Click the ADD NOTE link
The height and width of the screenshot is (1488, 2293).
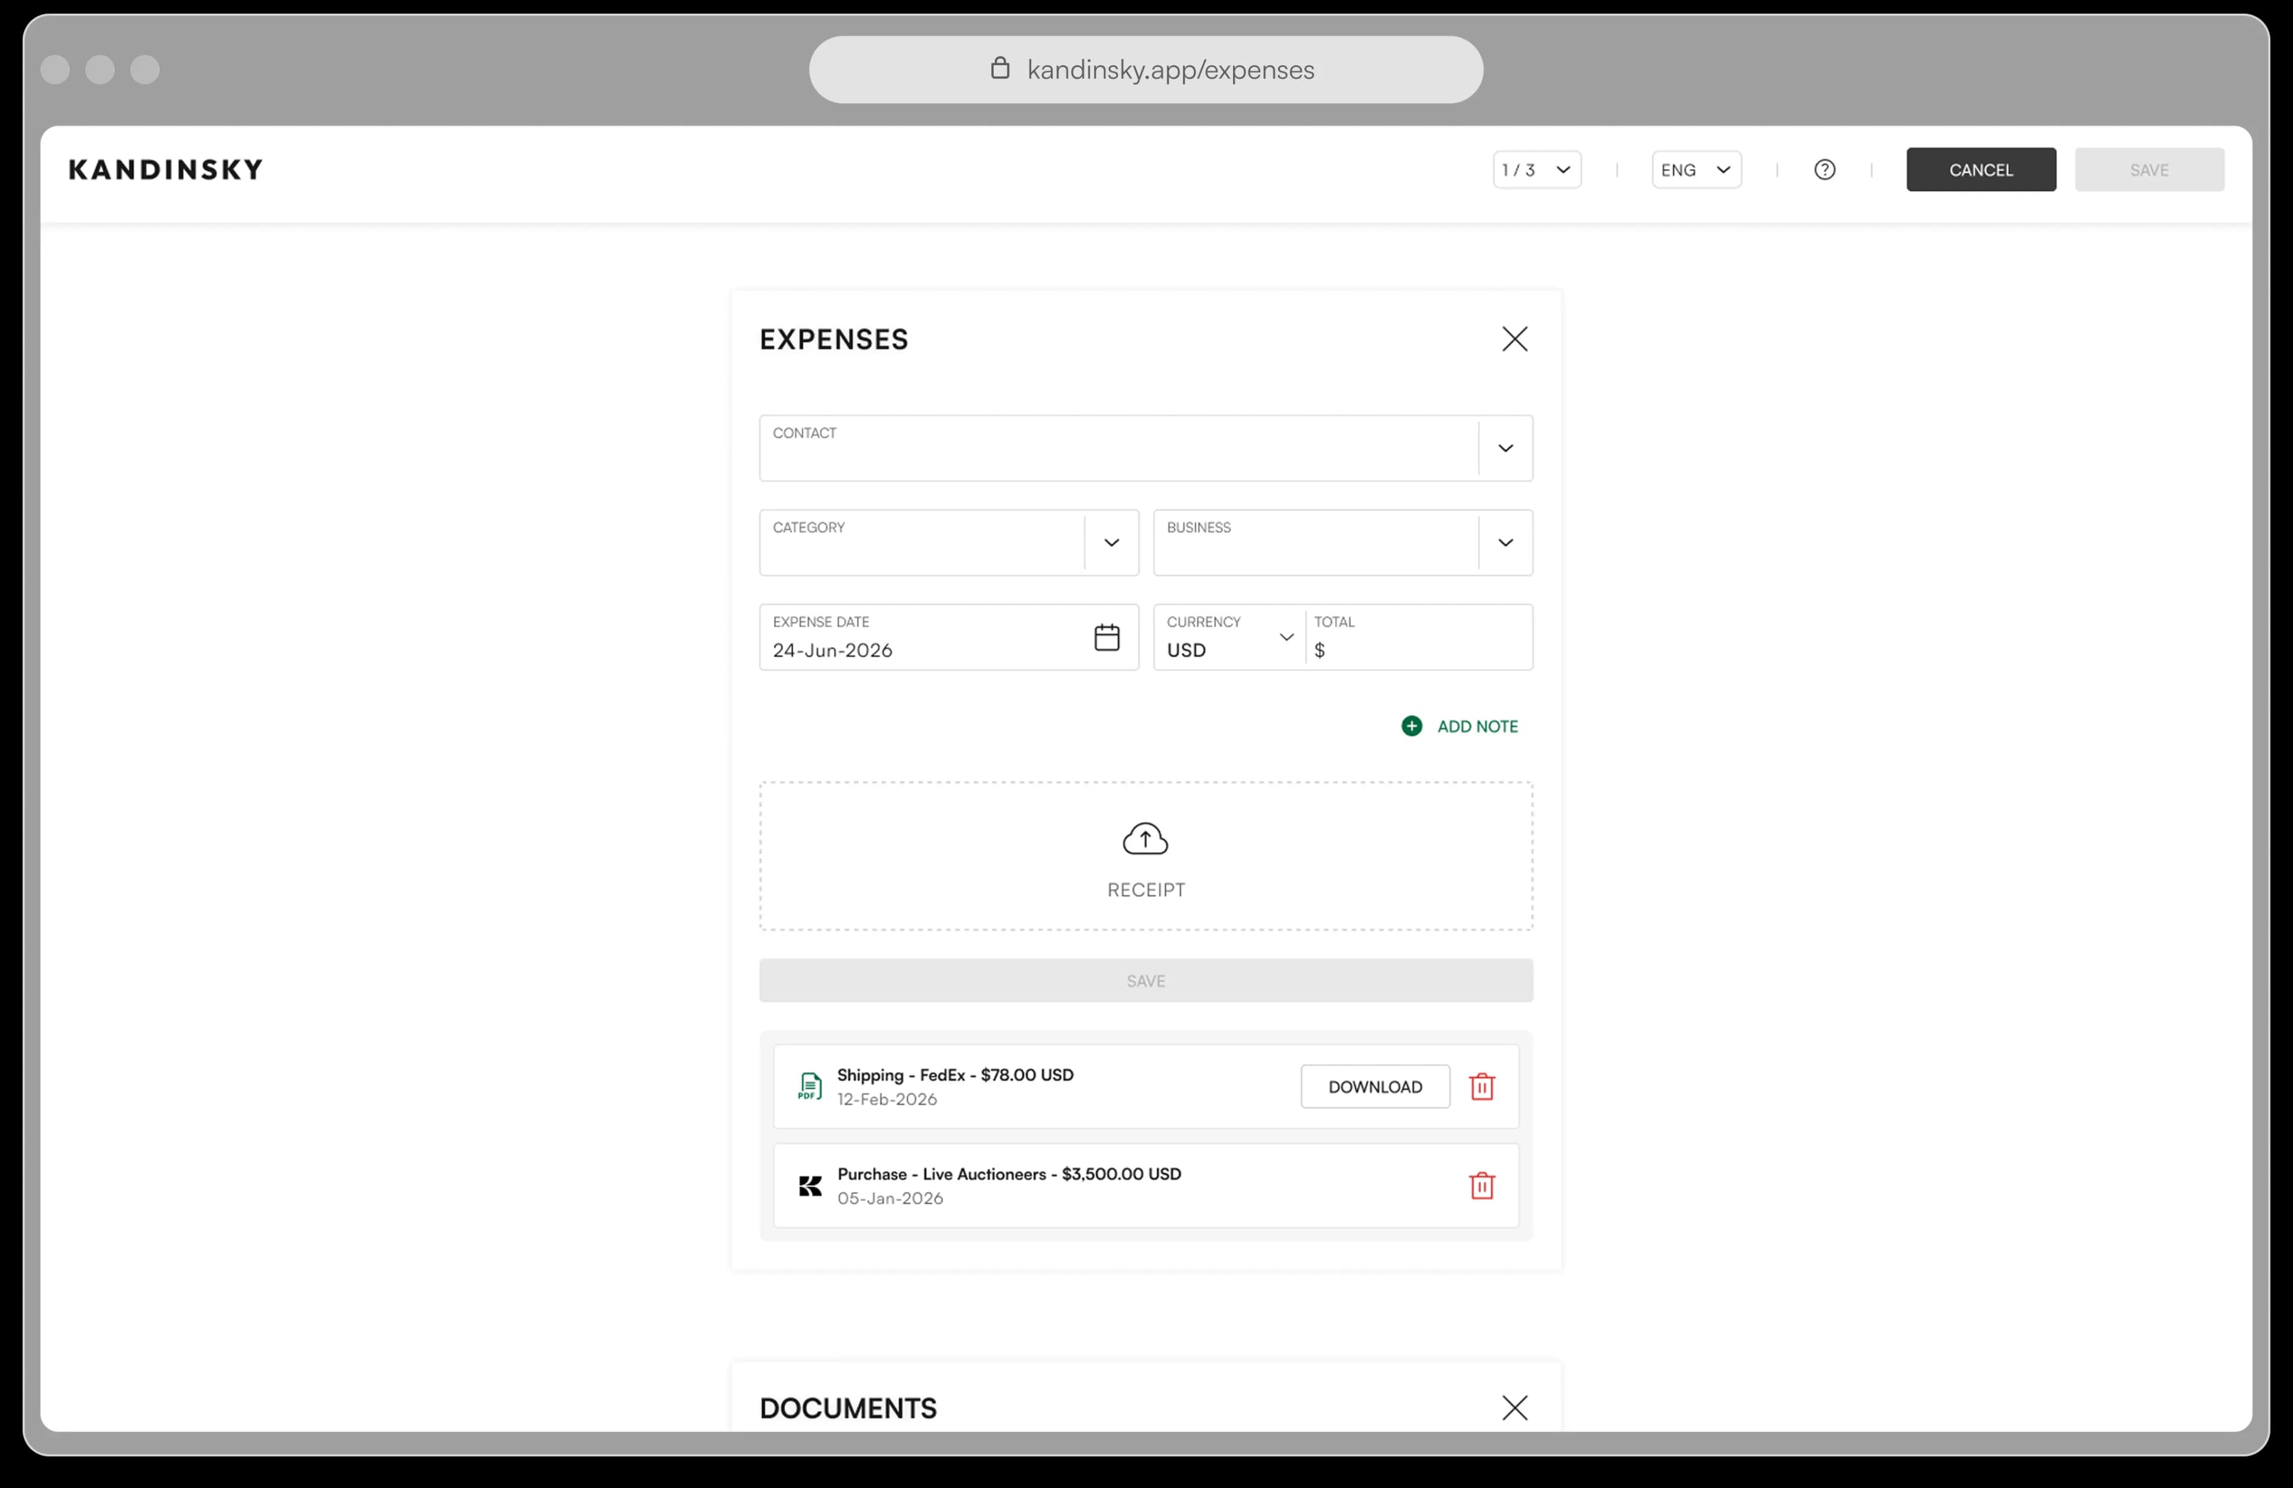pos(1477,726)
